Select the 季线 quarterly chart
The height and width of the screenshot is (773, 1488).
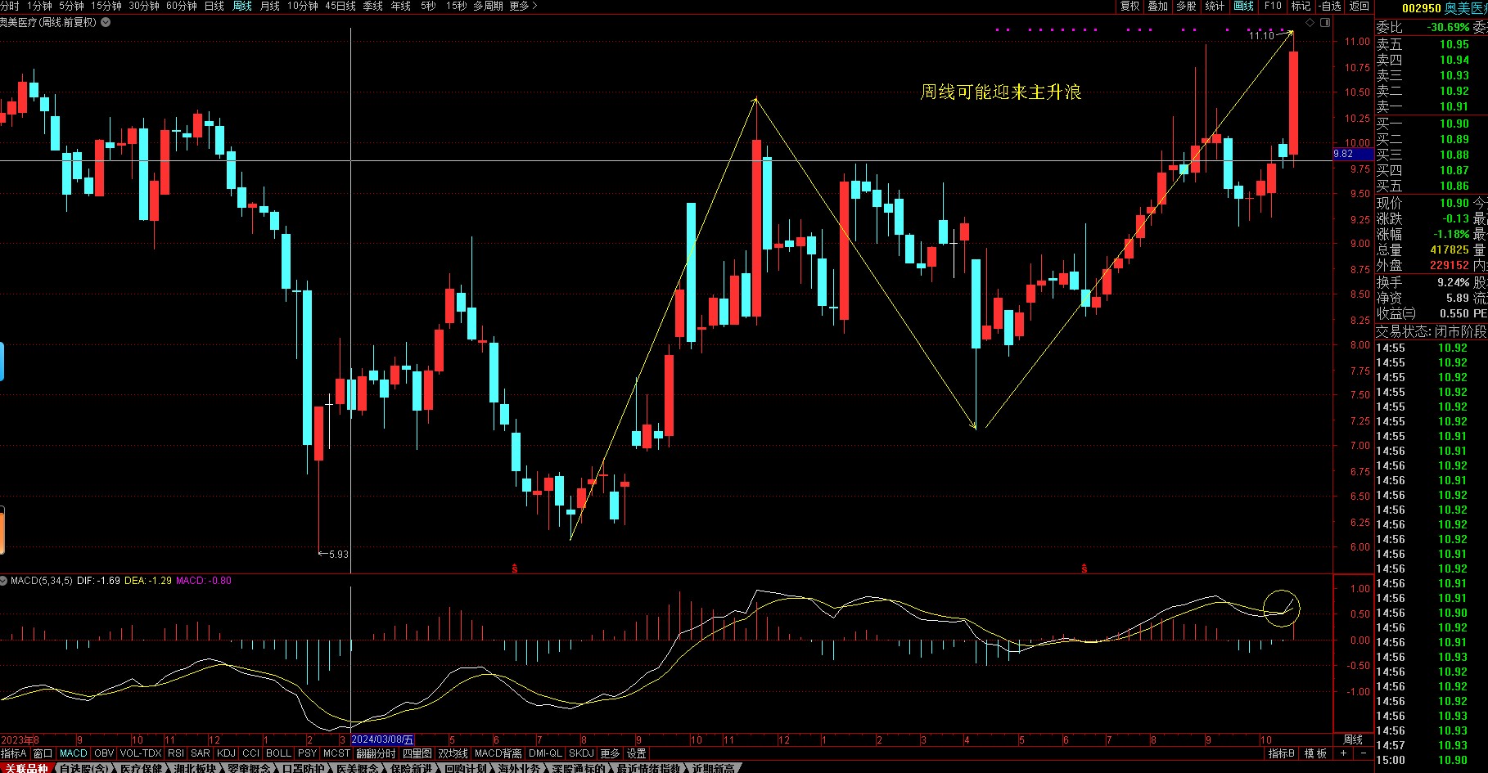pos(372,6)
